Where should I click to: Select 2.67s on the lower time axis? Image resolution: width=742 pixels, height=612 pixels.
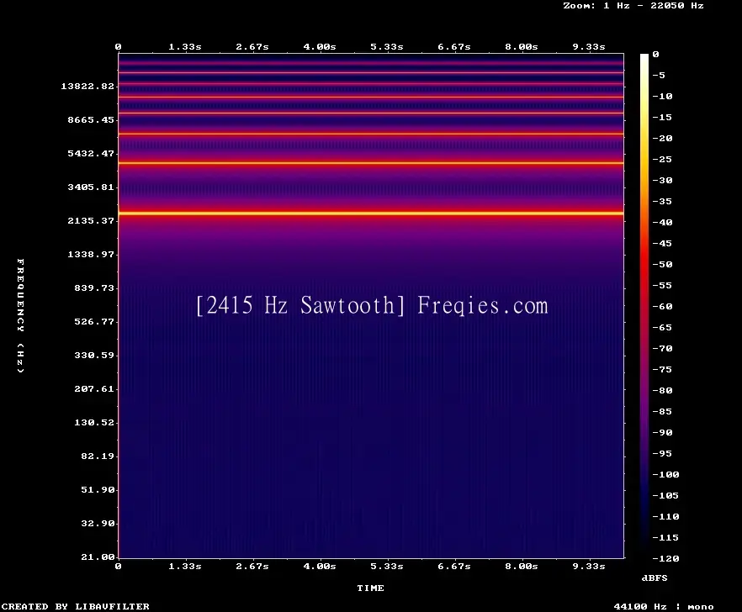[252, 566]
